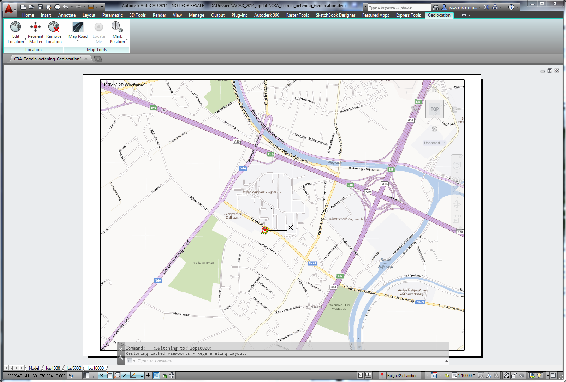Click the keyword or phrase search box

click(x=399, y=7)
